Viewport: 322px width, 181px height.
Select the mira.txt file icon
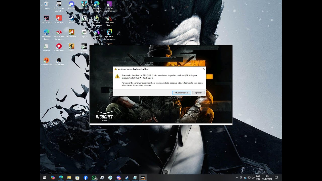tap(46, 48)
